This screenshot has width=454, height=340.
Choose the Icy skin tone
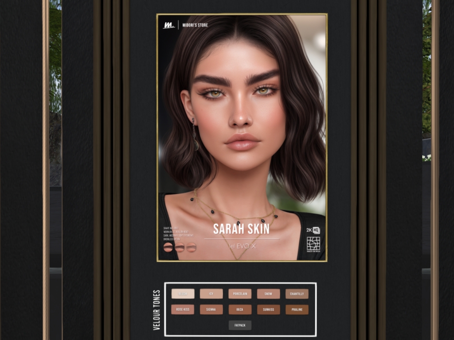(x=211, y=294)
